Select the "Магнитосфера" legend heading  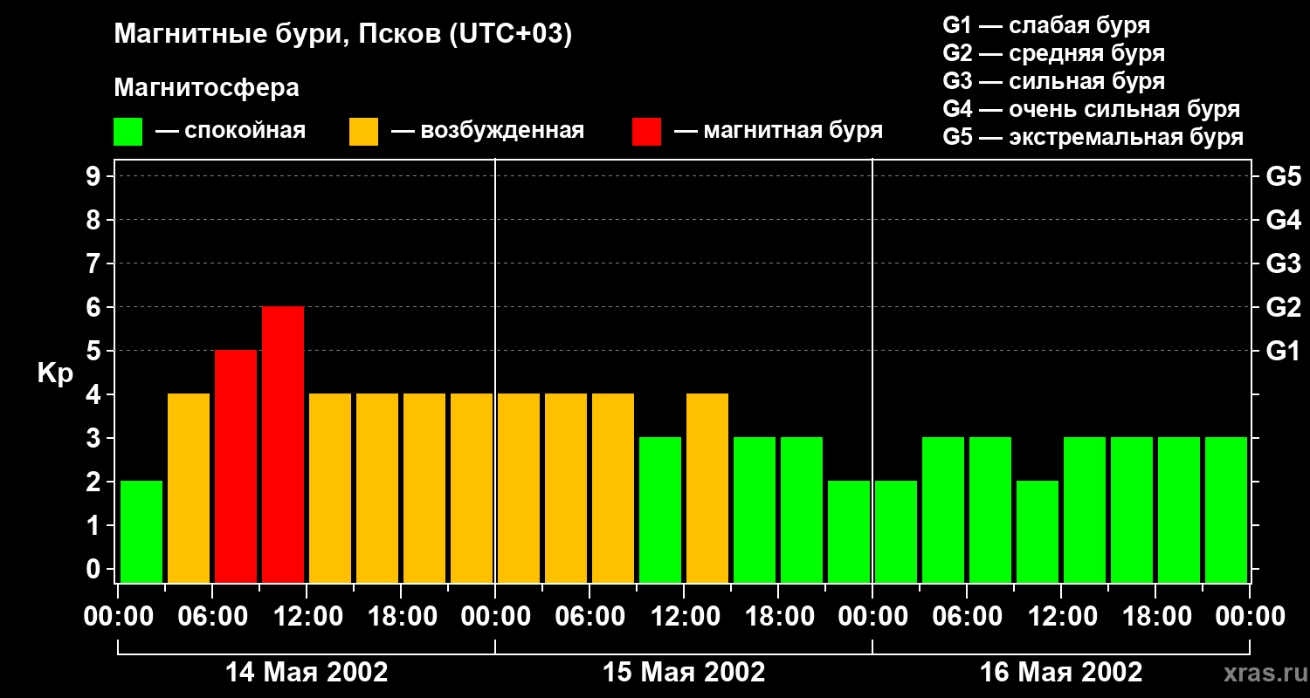(x=206, y=88)
